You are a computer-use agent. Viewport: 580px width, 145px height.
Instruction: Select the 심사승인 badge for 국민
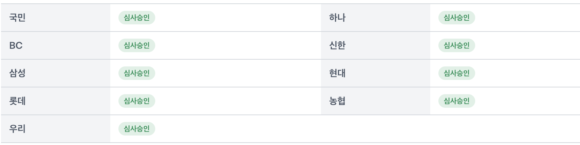click(x=136, y=18)
